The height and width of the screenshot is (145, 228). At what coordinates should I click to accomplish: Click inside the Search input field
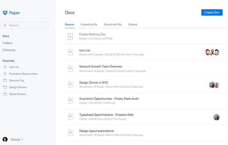tap(25, 25)
